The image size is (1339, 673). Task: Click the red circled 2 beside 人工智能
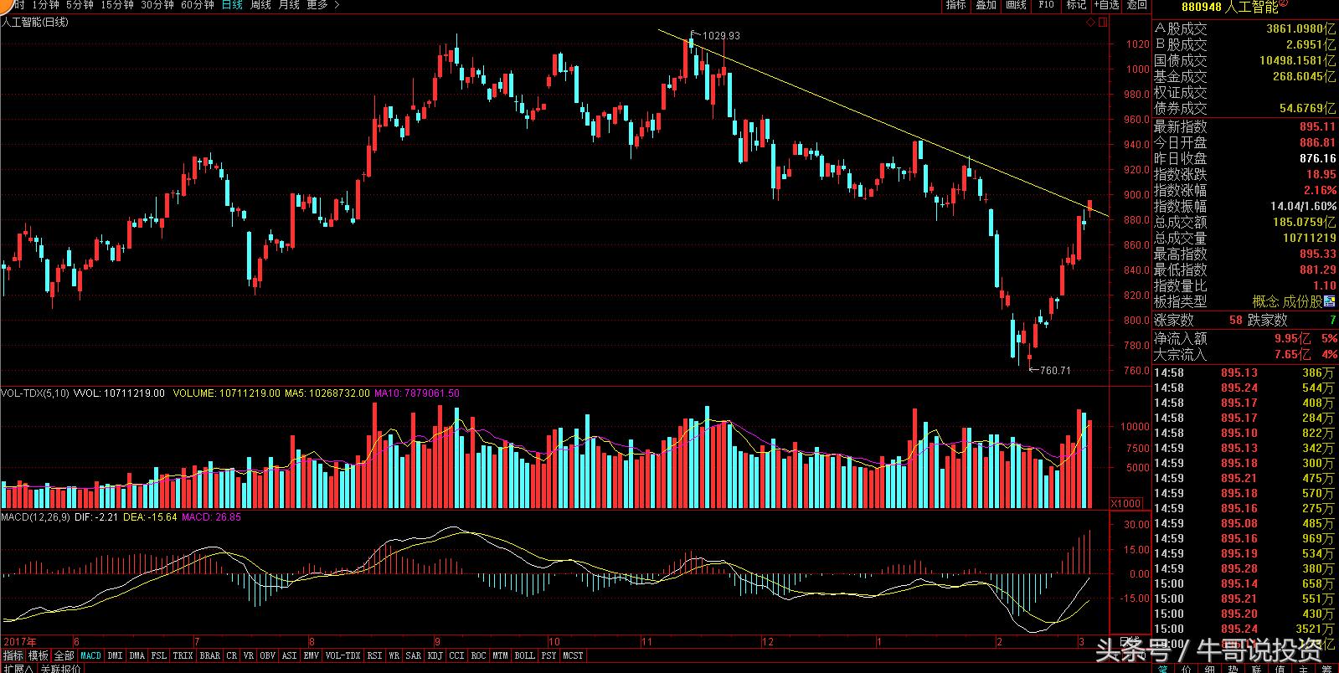[x=1283, y=3]
